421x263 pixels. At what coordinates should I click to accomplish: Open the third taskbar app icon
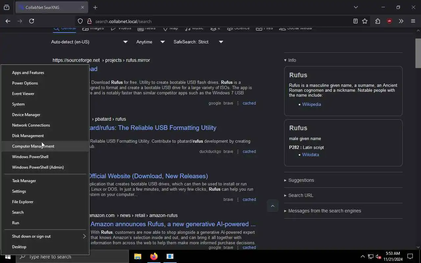tap(170, 256)
